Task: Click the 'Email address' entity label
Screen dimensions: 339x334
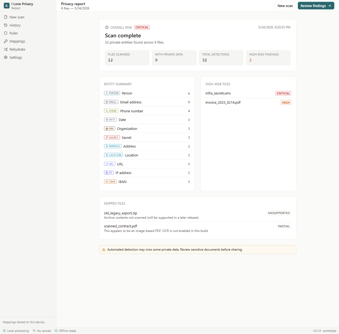Action: pos(131,102)
